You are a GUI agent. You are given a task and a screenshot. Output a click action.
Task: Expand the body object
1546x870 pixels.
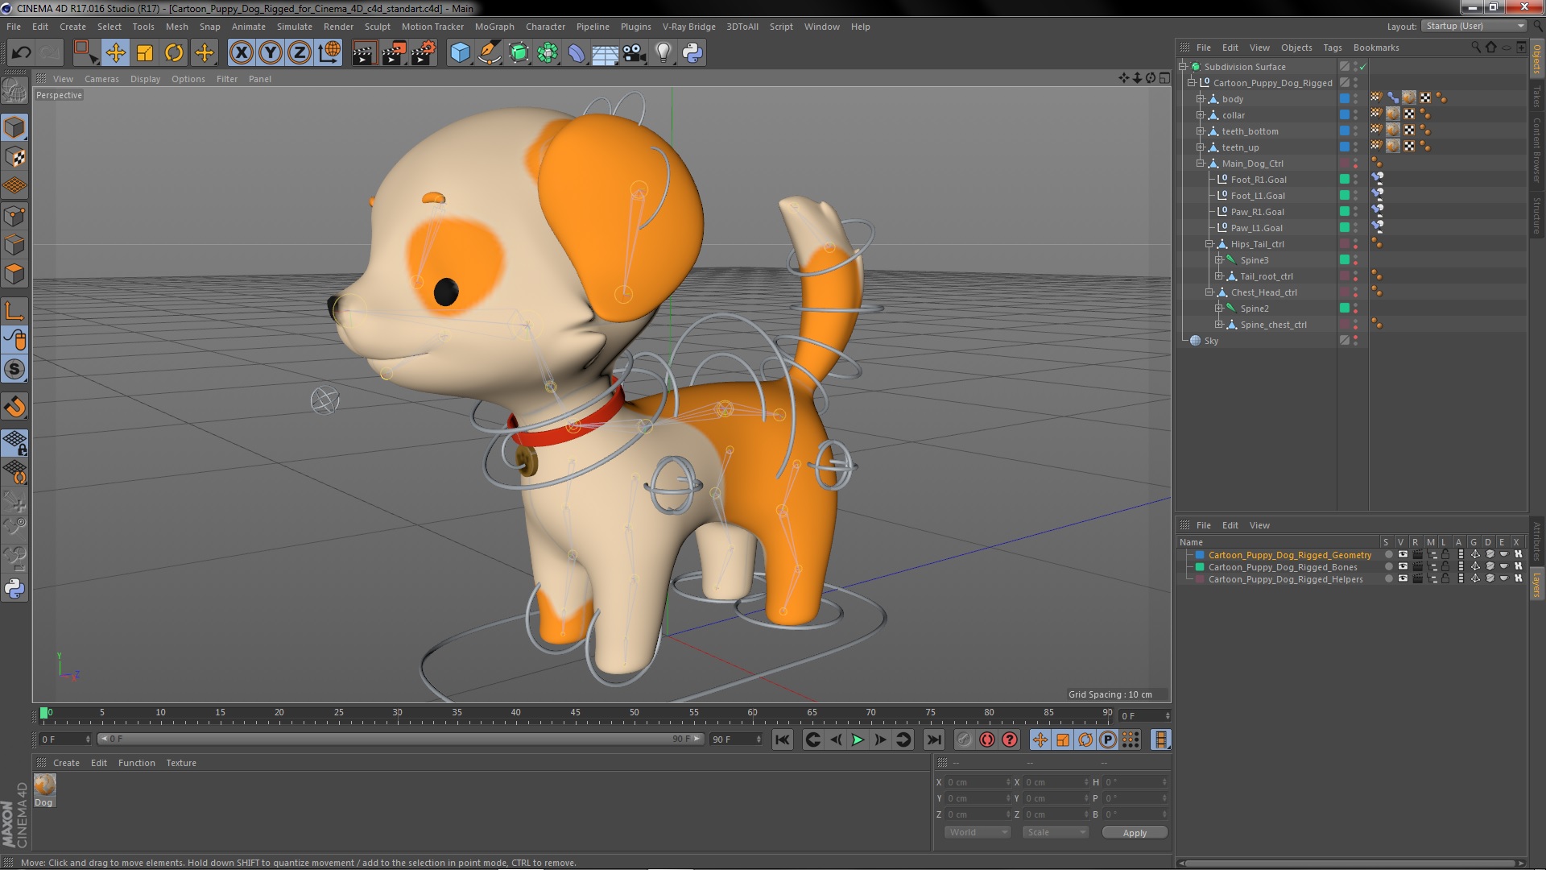pyautogui.click(x=1200, y=99)
